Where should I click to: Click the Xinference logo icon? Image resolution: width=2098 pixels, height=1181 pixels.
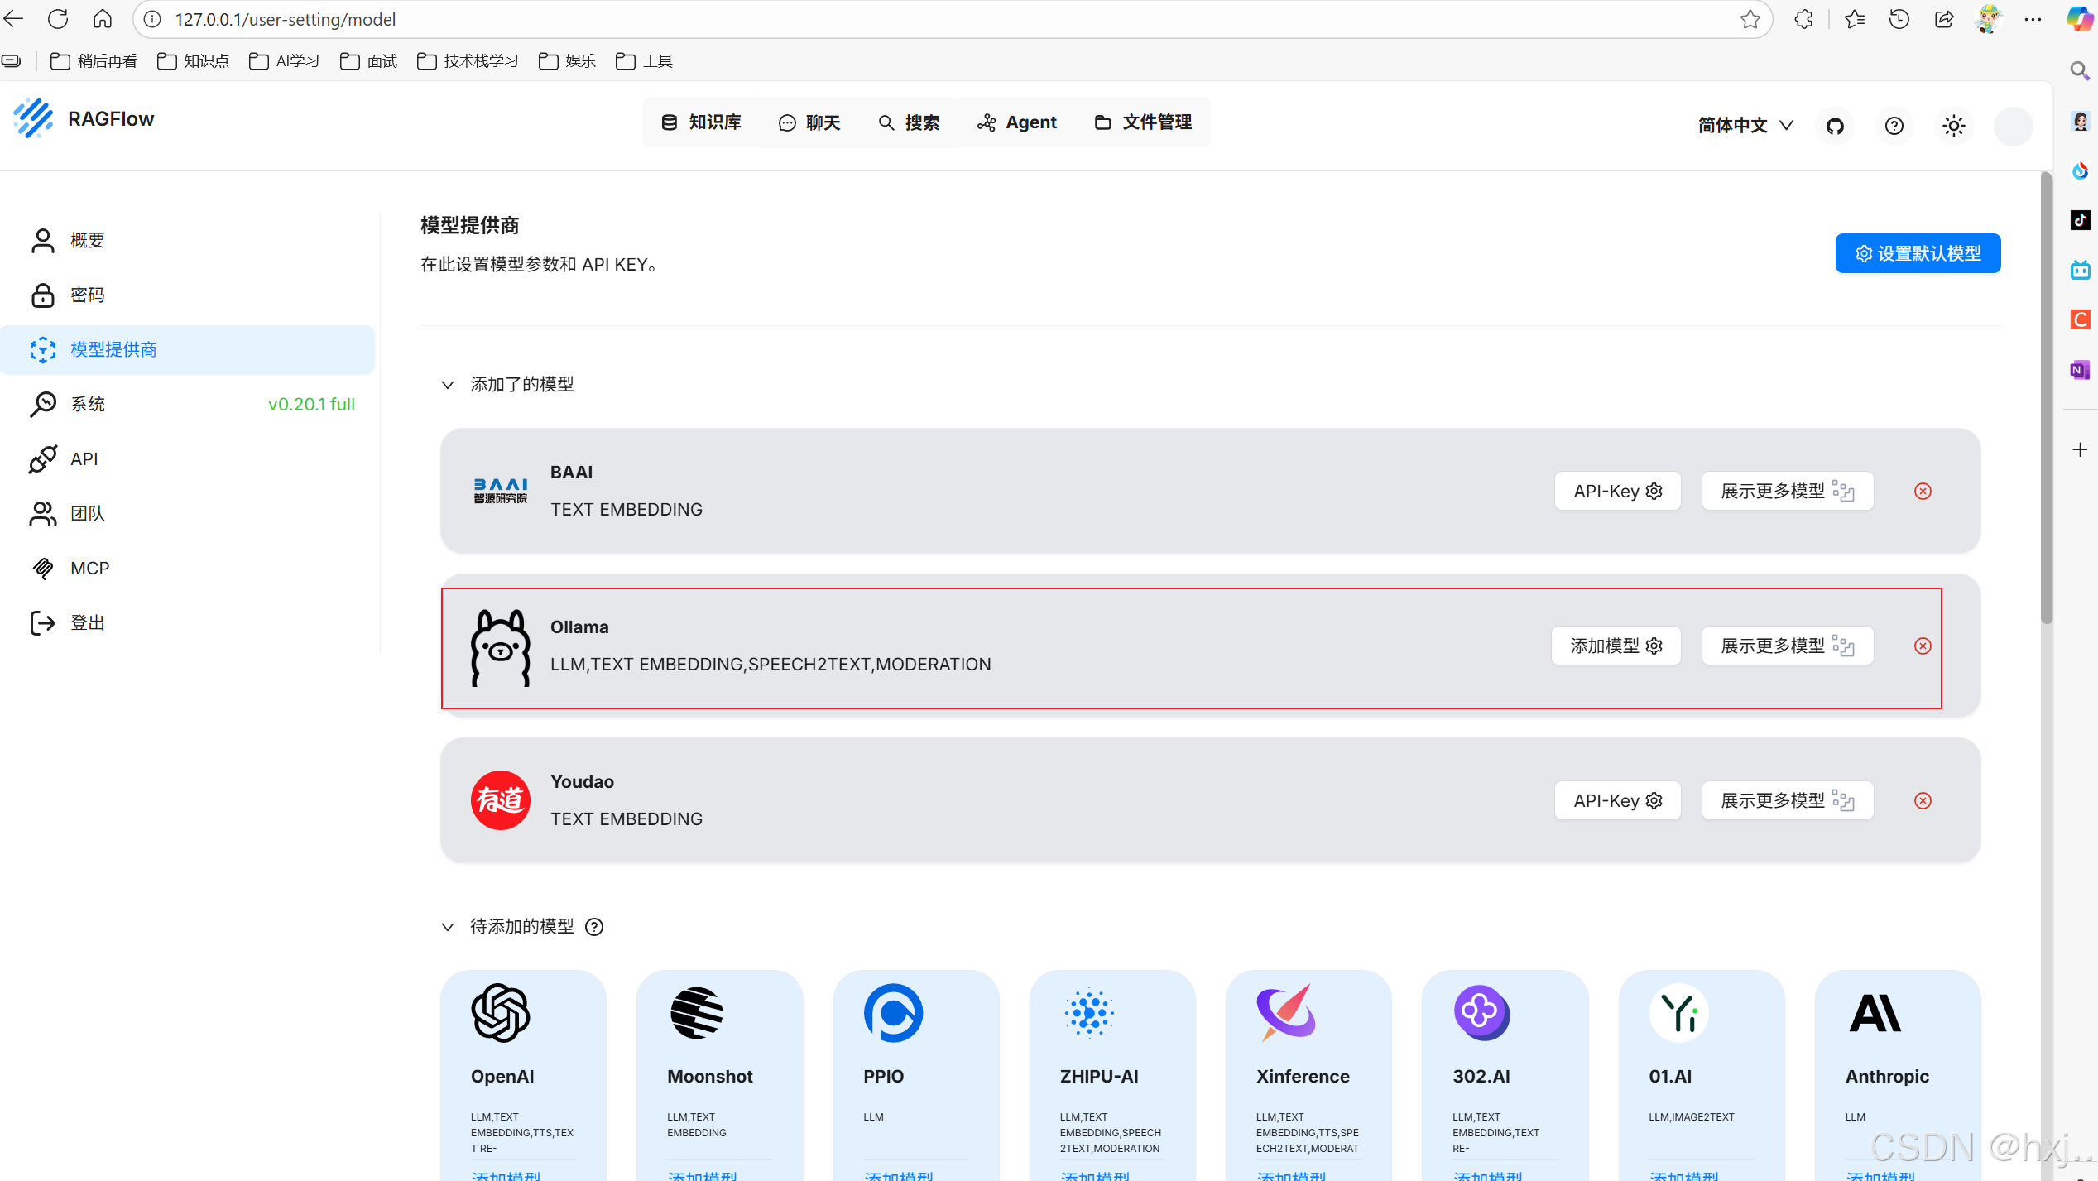(1286, 1012)
